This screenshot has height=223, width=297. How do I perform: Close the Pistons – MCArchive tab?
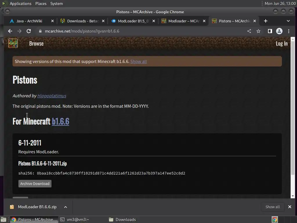(255, 21)
